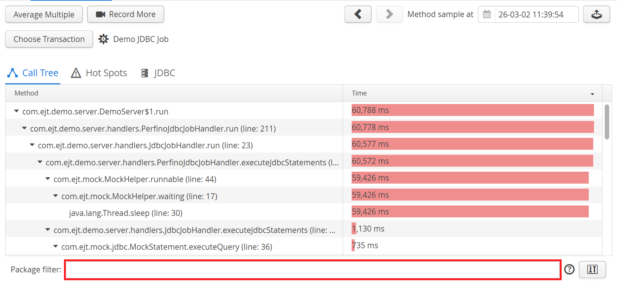Click the Average Multiple button
Viewport: 617px width, 288px height.
coord(44,14)
